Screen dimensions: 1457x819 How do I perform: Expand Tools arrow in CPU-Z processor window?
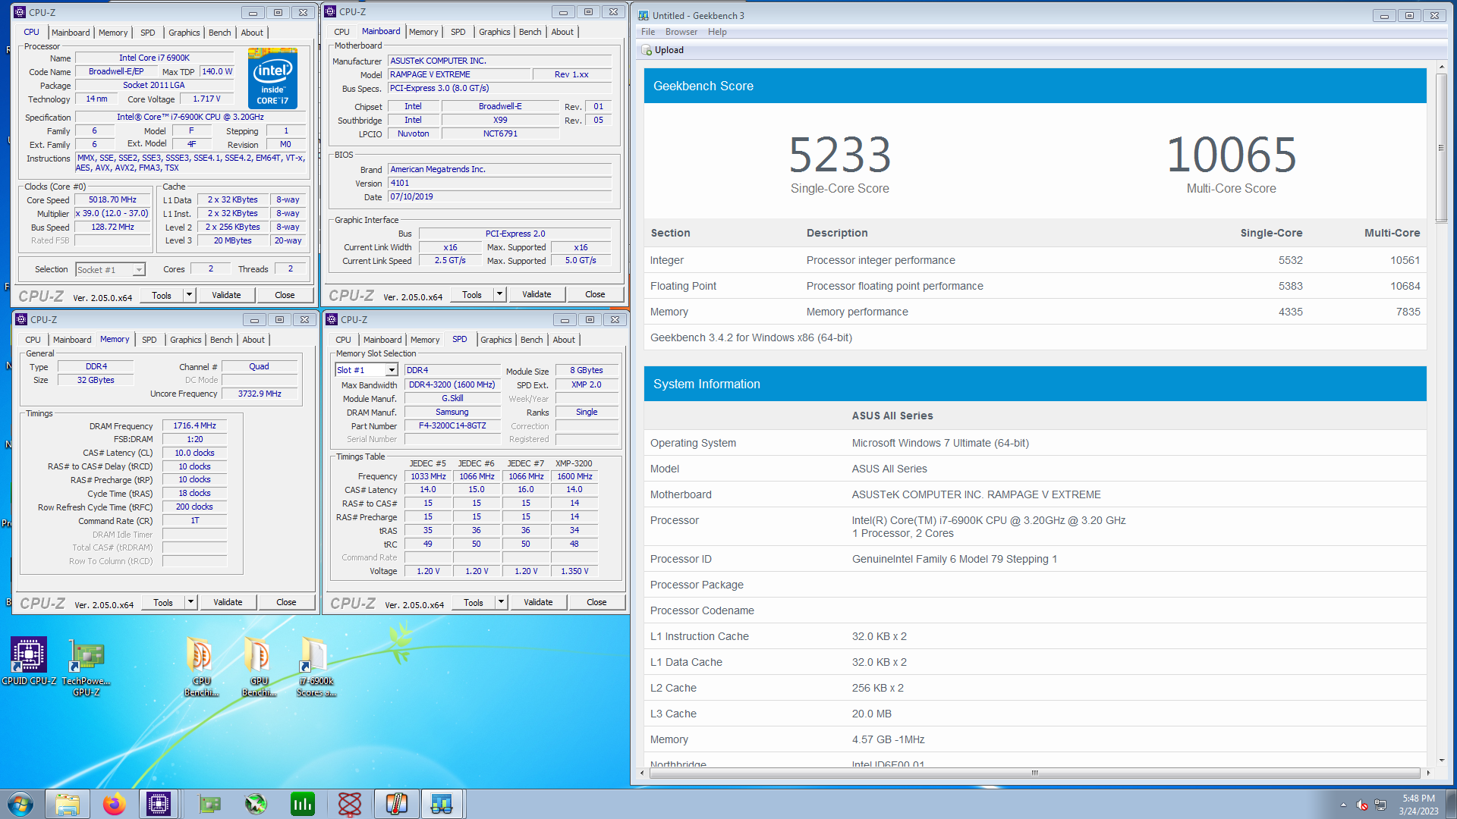coord(190,295)
